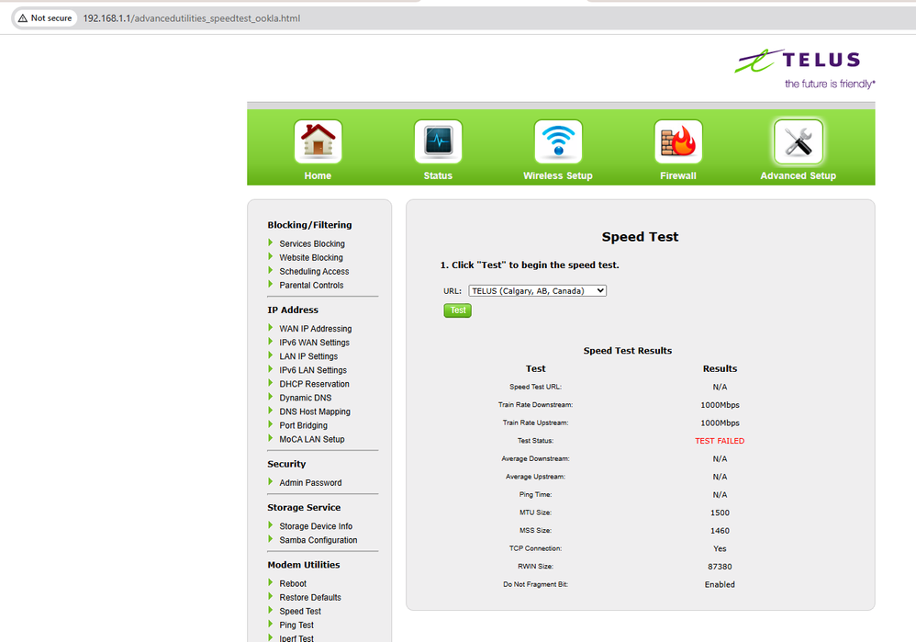916x642 pixels.
Task: Click the Not secure warning badge
Action: tap(44, 18)
